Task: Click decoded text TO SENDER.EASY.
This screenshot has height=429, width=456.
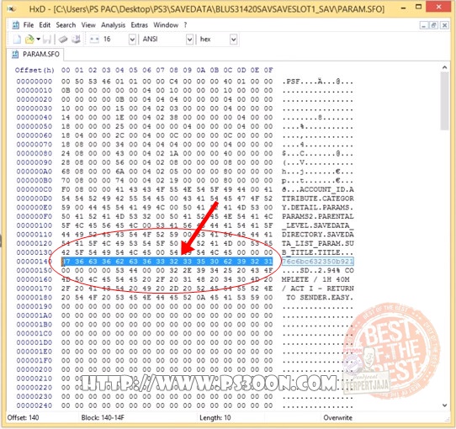Action: click(320, 298)
